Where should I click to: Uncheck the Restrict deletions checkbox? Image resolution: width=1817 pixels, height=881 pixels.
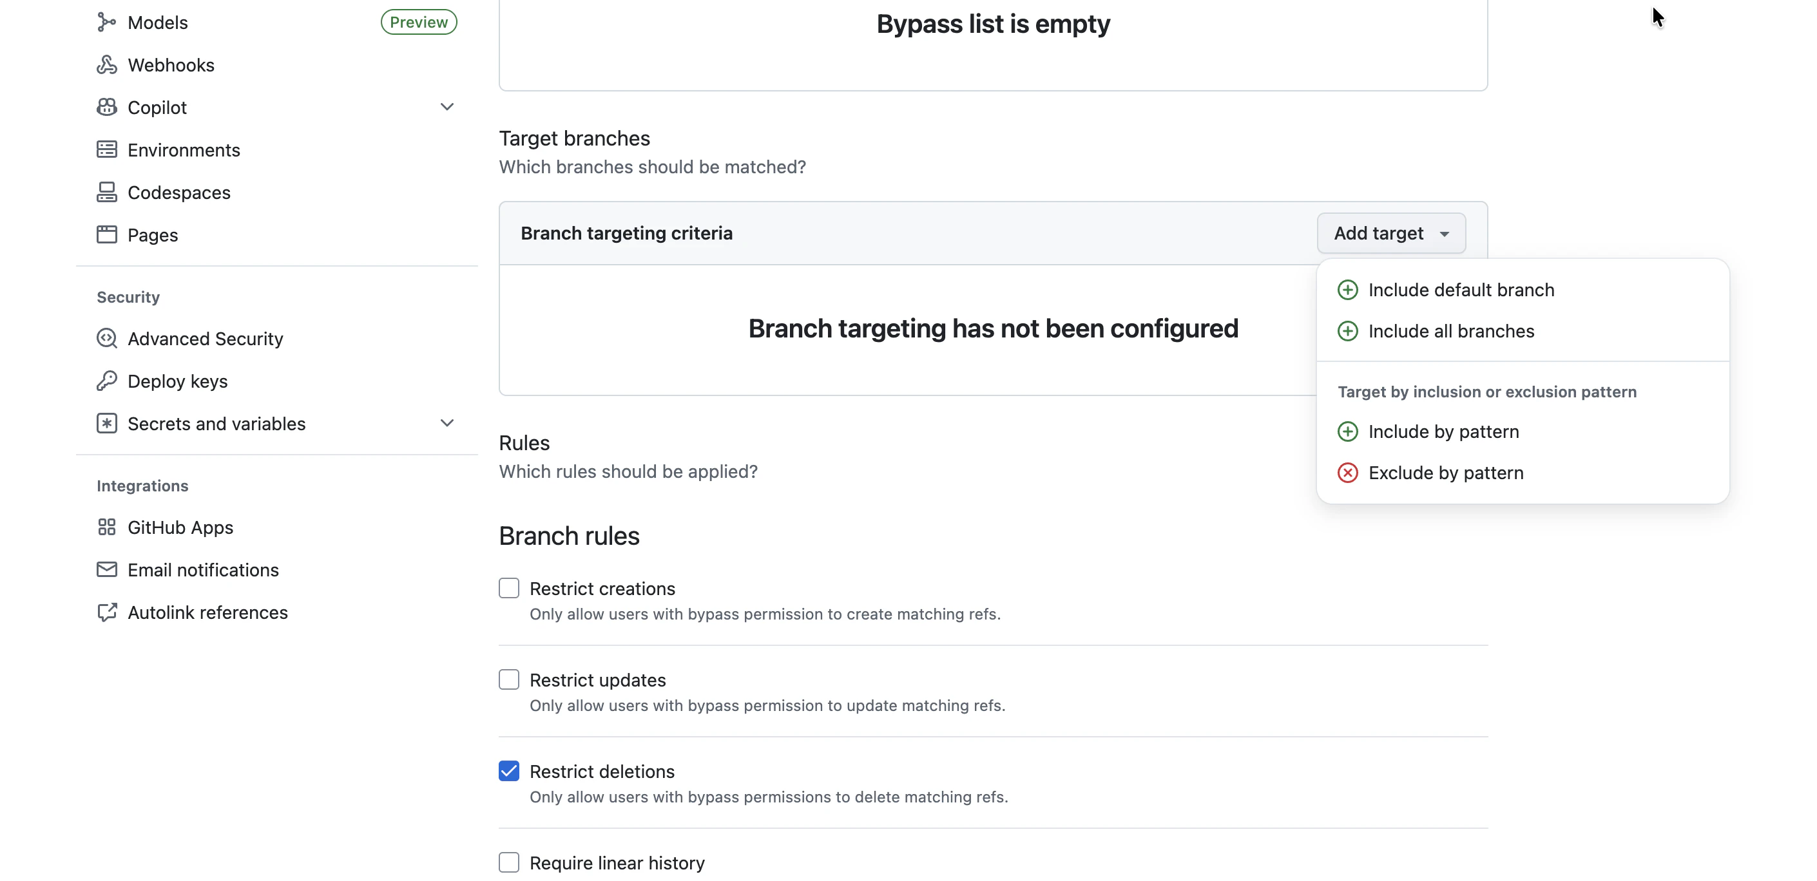(x=508, y=771)
